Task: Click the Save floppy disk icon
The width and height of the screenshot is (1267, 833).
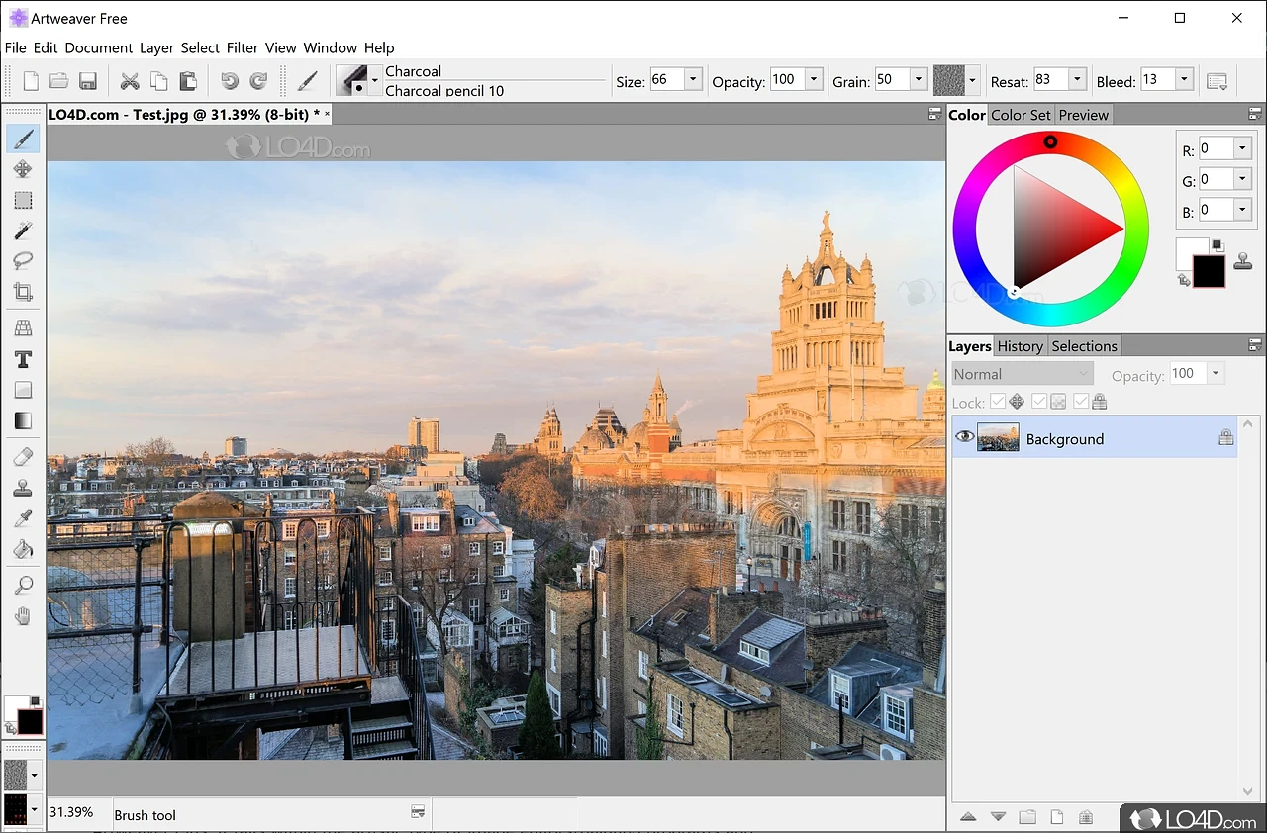Action: click(x=87, y=81)
